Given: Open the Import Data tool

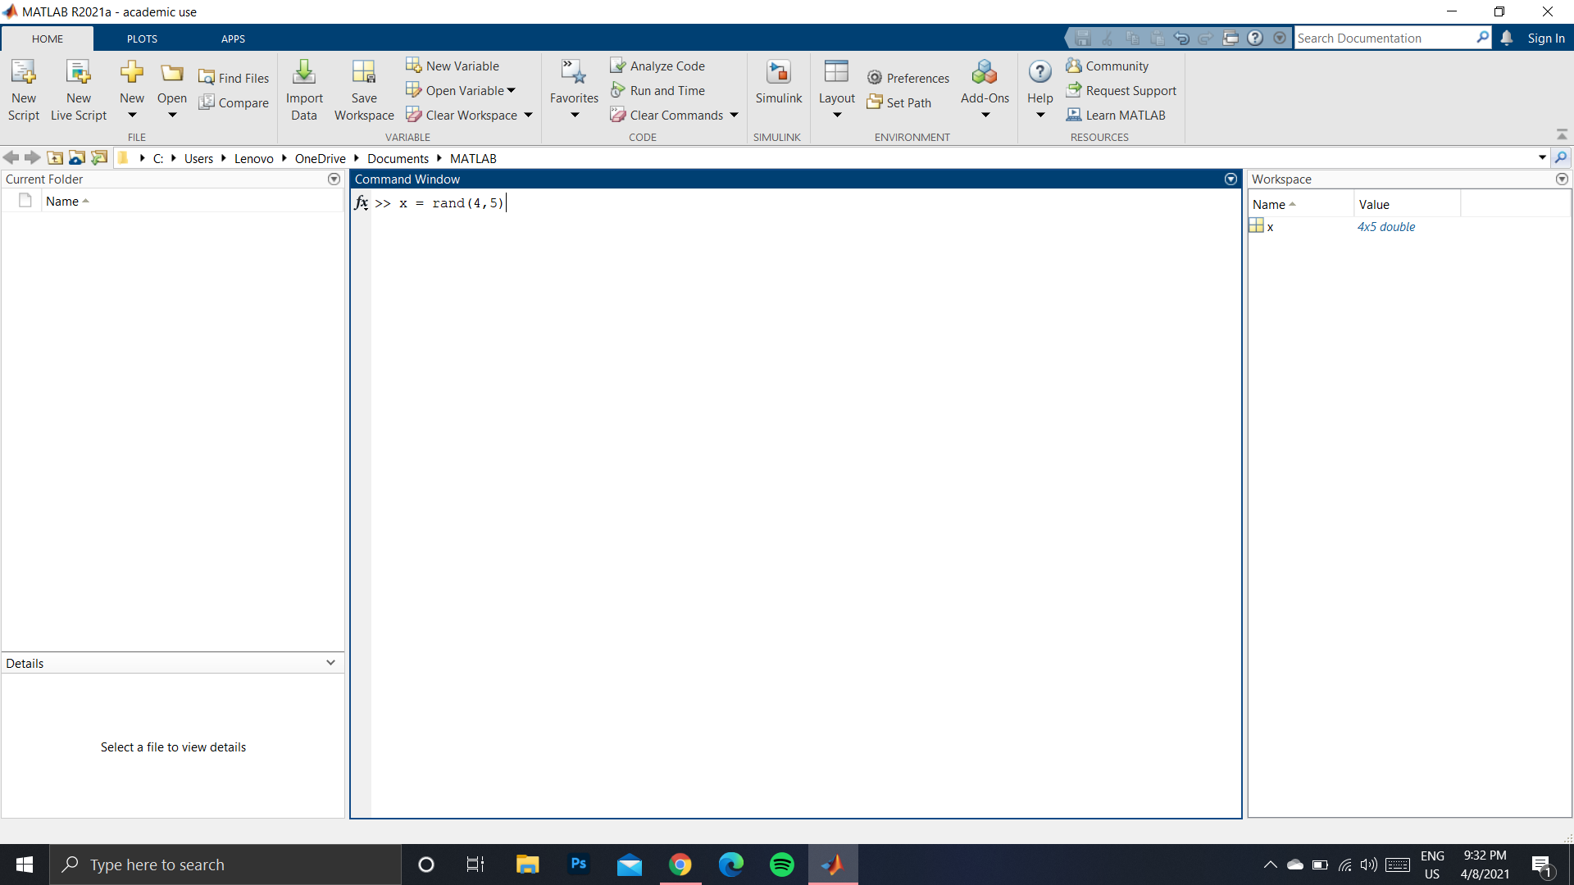Looking at the screenshot, I should click(304, 88).
